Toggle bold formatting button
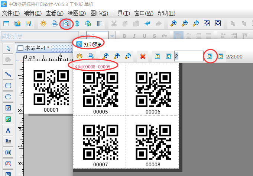This screenshot has width=253, height=176. 125,36
